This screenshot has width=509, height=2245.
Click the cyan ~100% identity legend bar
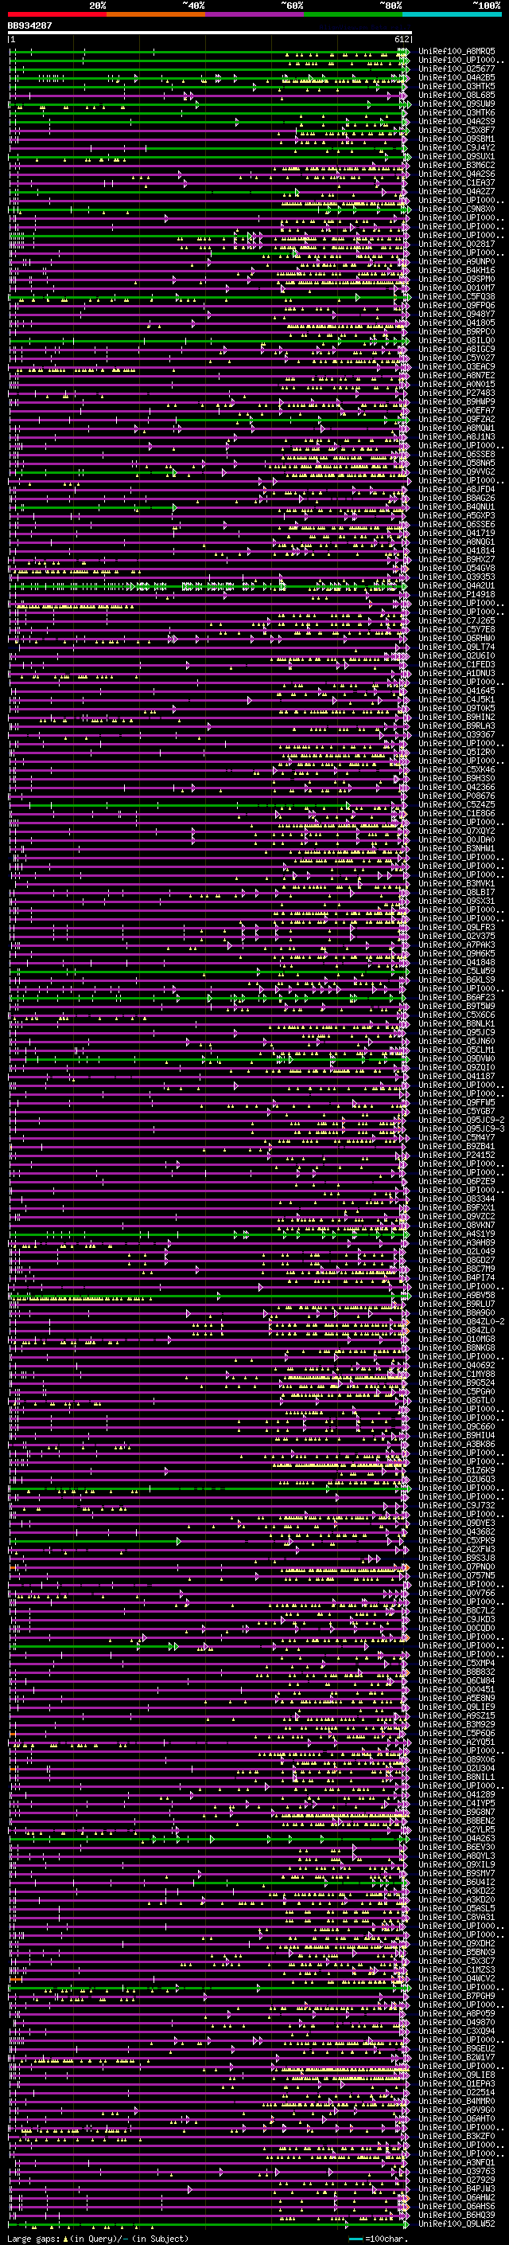(x=452, y=14)
